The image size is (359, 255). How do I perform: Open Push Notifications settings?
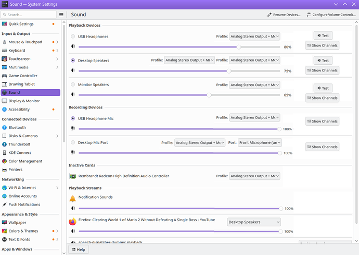point(30,204)
